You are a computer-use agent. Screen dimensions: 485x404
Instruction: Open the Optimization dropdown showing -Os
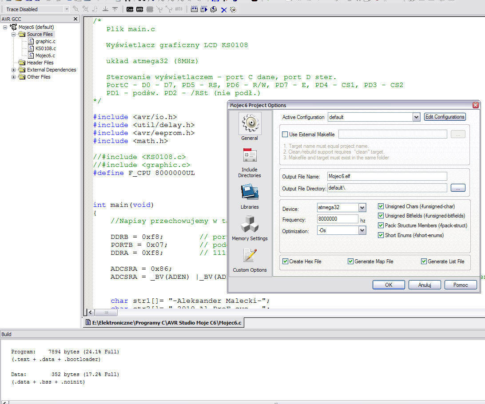362,231
